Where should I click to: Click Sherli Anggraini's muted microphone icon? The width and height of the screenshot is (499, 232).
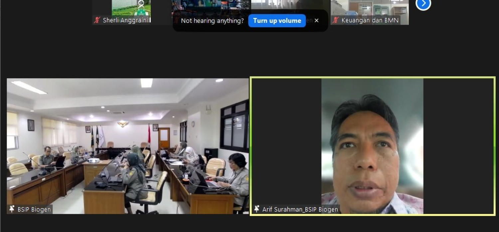(x=97, y=20)
